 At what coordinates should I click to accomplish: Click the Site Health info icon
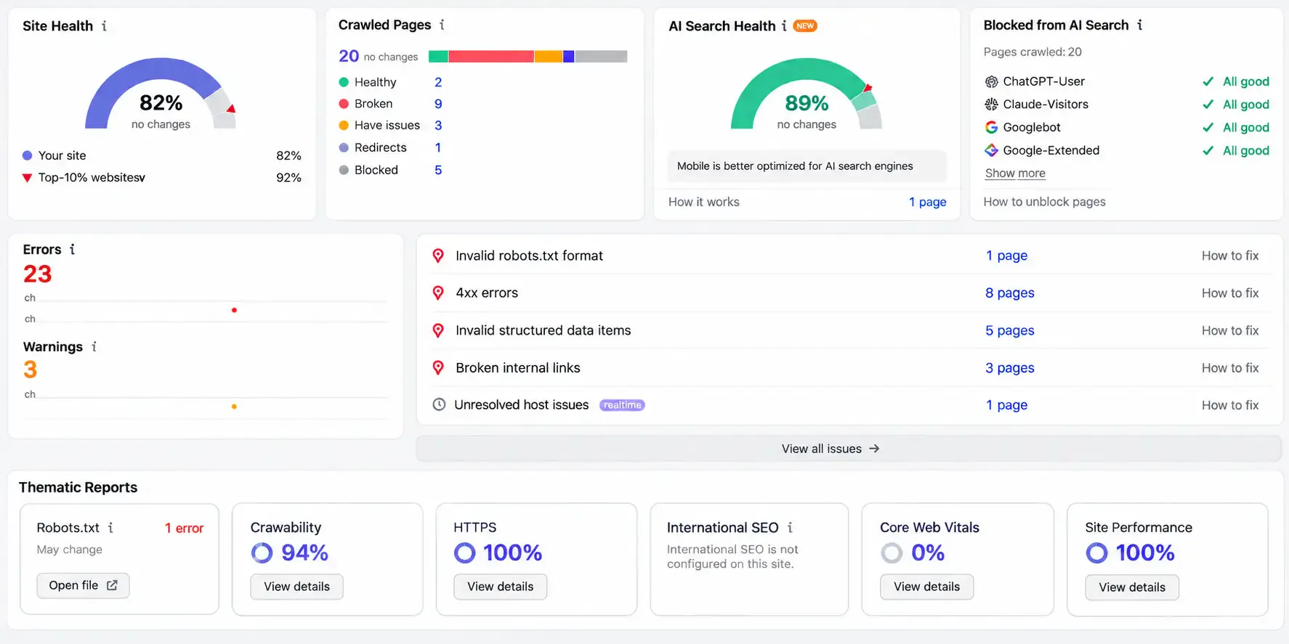(x=104, y=26)
